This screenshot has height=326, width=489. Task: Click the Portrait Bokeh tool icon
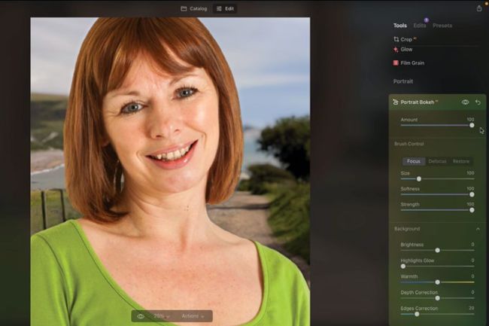pyautogui.click(x=396, y=102)
